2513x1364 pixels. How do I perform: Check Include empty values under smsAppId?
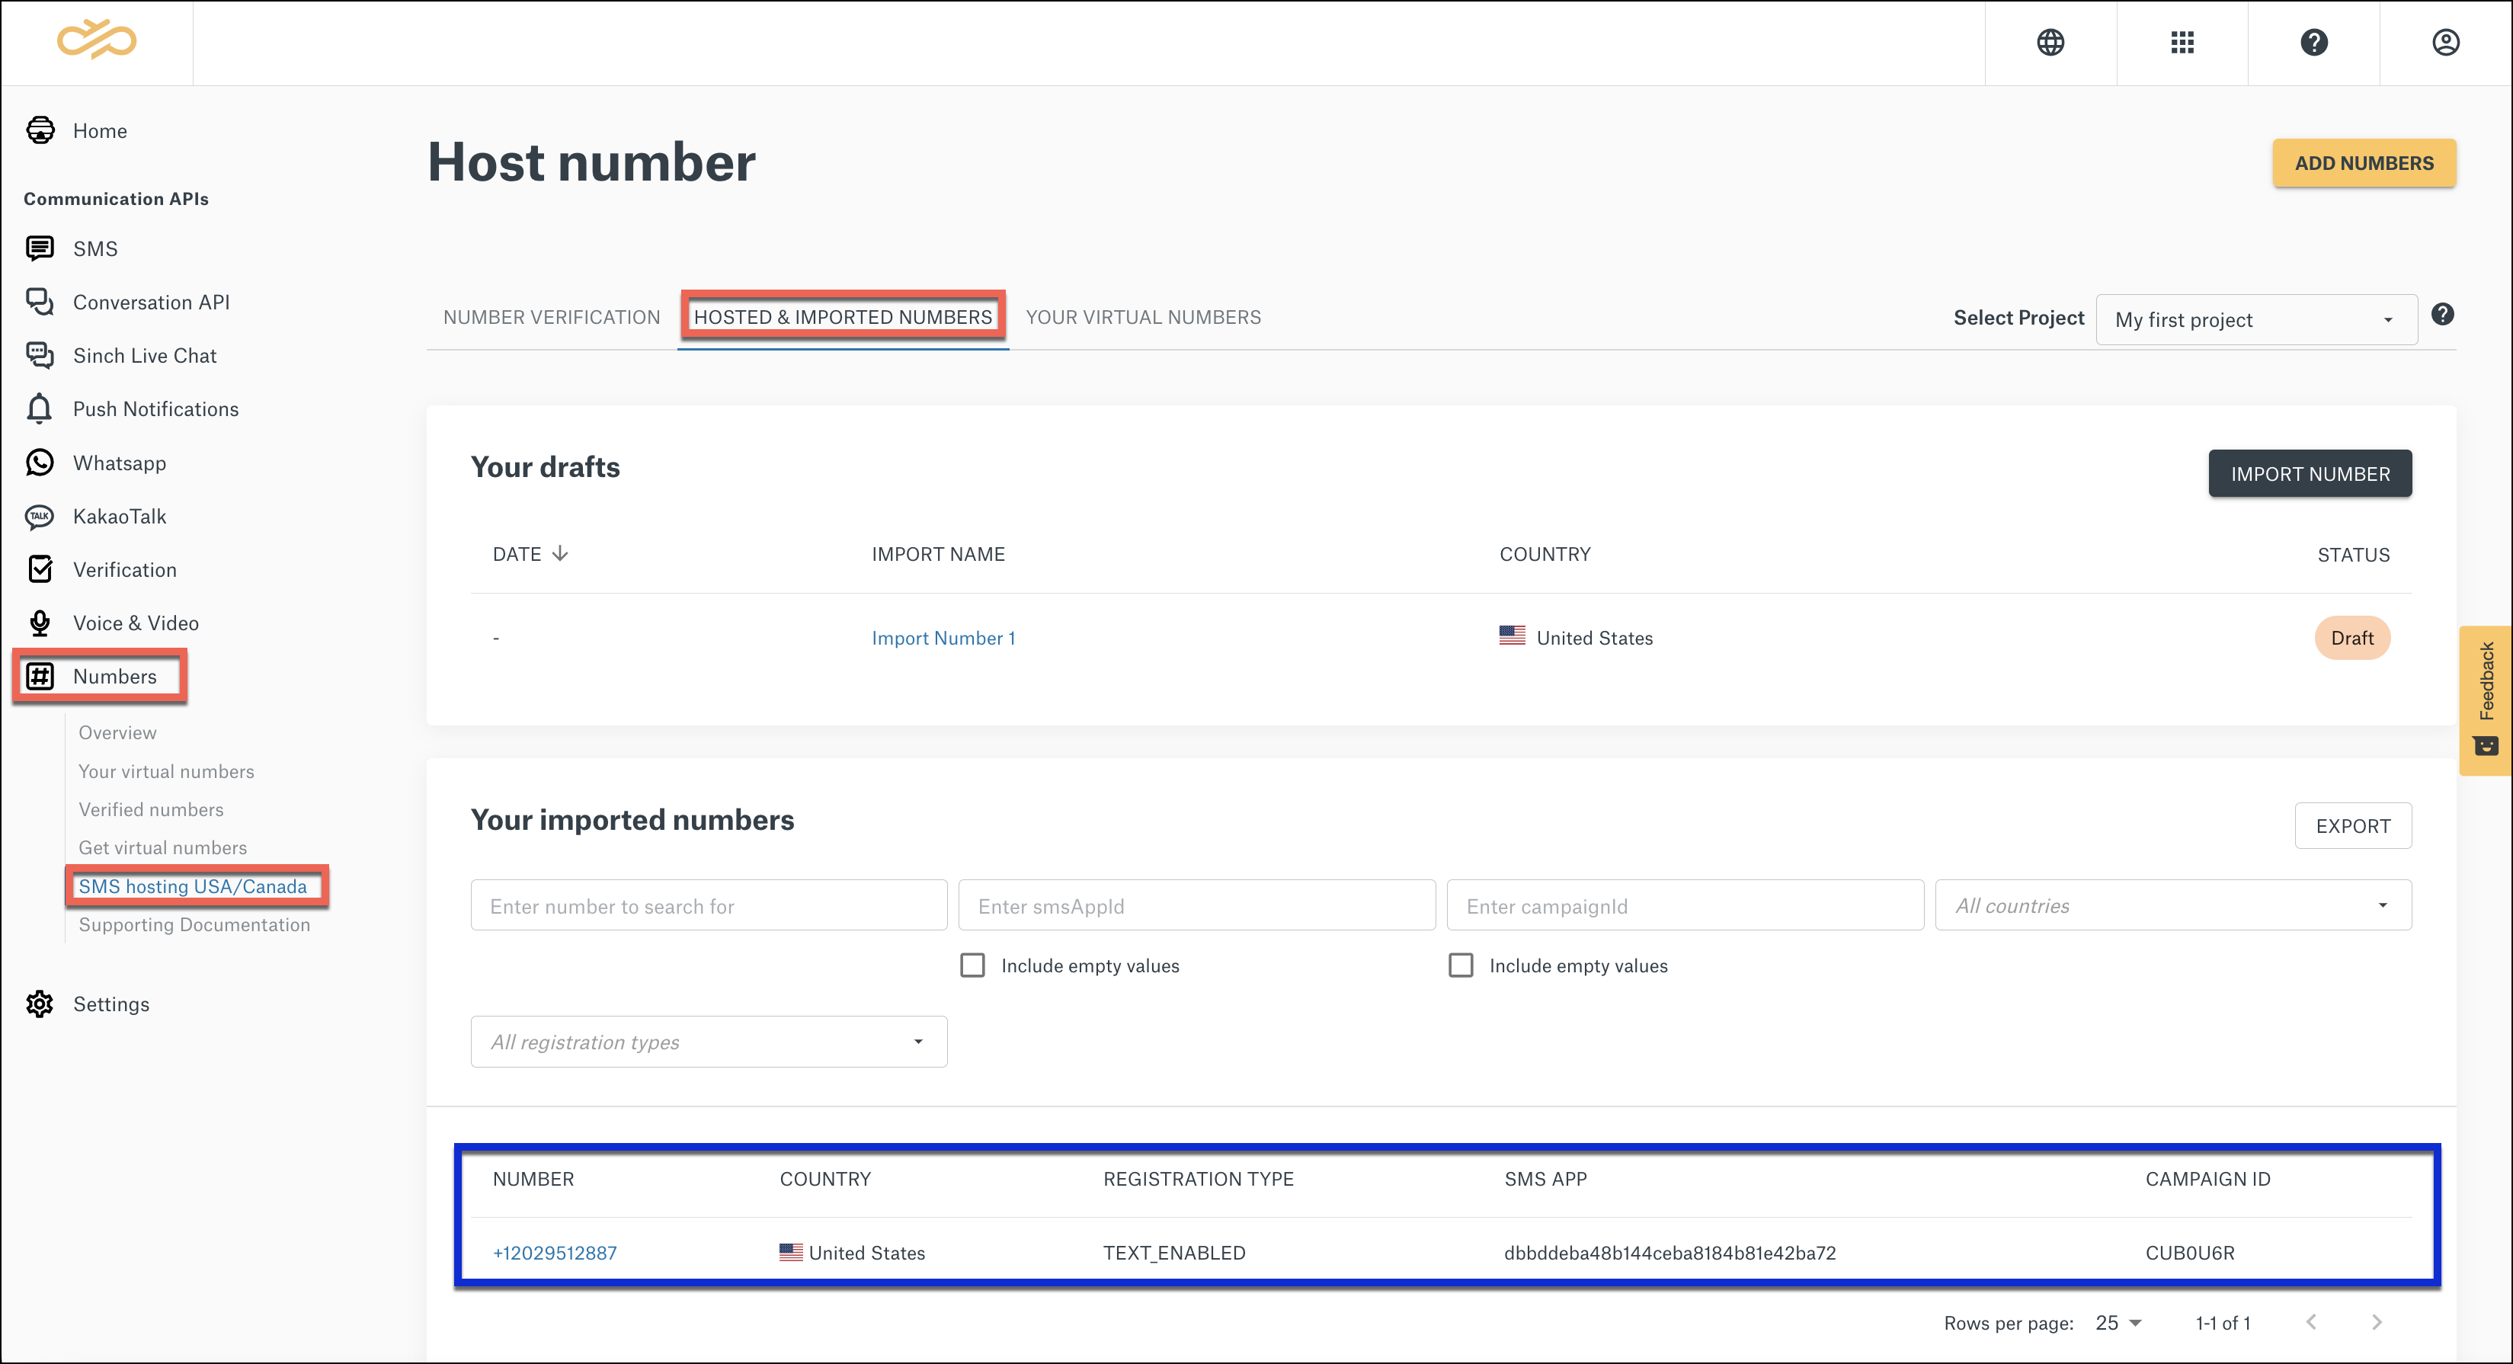tap(972, 965)
